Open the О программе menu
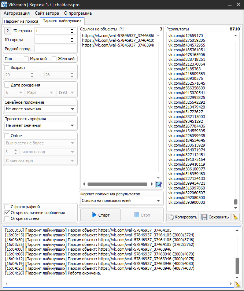Image resolution: width=244 pixels, height=291 pixels. 78,13
